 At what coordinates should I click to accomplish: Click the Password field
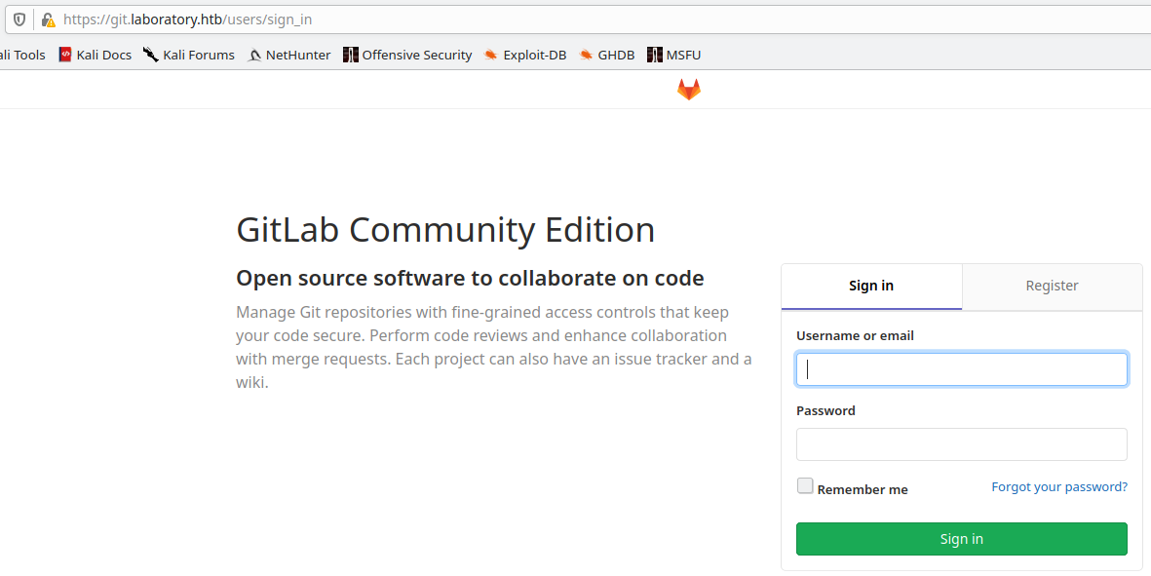tap(961, 444)
